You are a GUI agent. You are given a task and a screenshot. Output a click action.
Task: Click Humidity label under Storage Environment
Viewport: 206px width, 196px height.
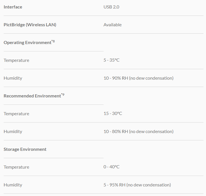[x=13, y=185]
